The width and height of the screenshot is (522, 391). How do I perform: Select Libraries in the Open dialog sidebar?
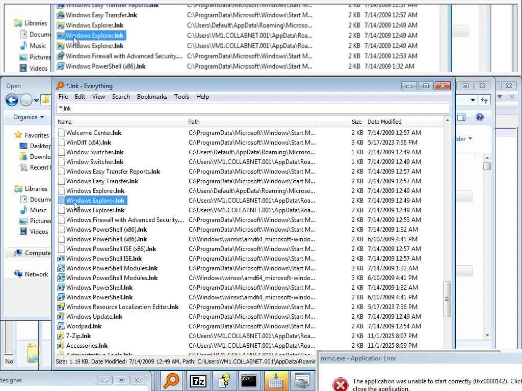(31, 188)
